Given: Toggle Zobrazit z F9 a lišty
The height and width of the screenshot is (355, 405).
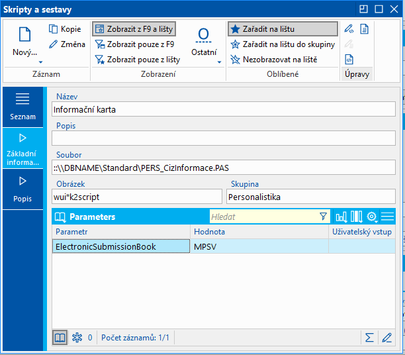Looking at the screenshot, I should (x=134, y=29).
